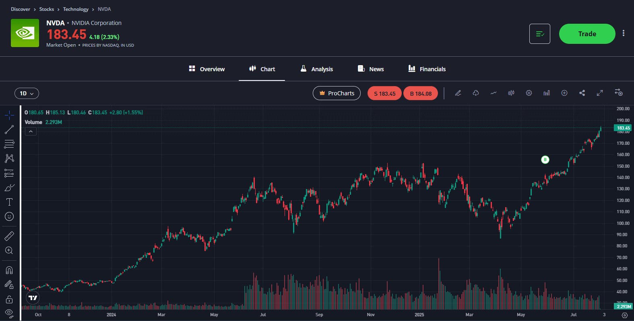
Task: Click the green B marker on chart
Action: tap(545, 160)
